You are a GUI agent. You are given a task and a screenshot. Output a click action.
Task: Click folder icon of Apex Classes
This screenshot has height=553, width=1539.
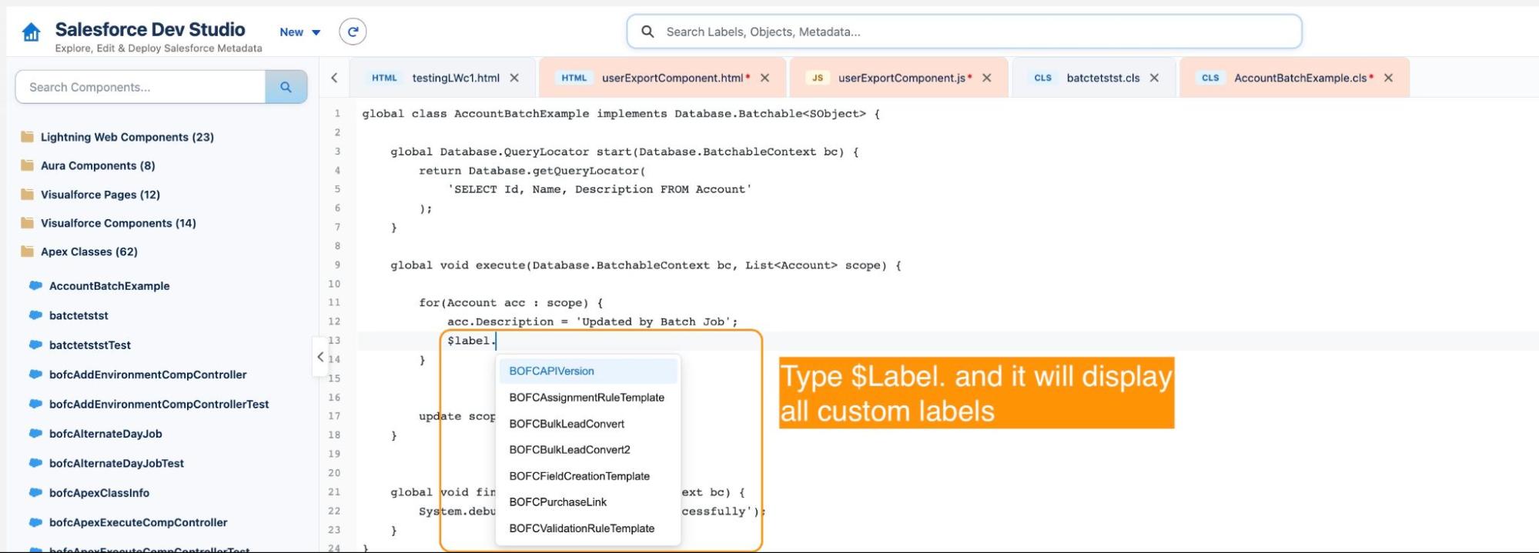click(28, 252)
